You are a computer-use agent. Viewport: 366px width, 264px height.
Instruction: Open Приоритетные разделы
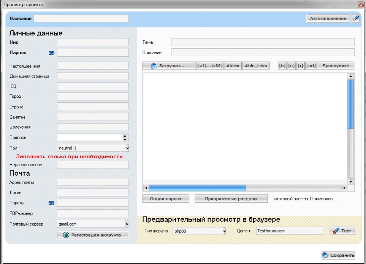point(231,199)
